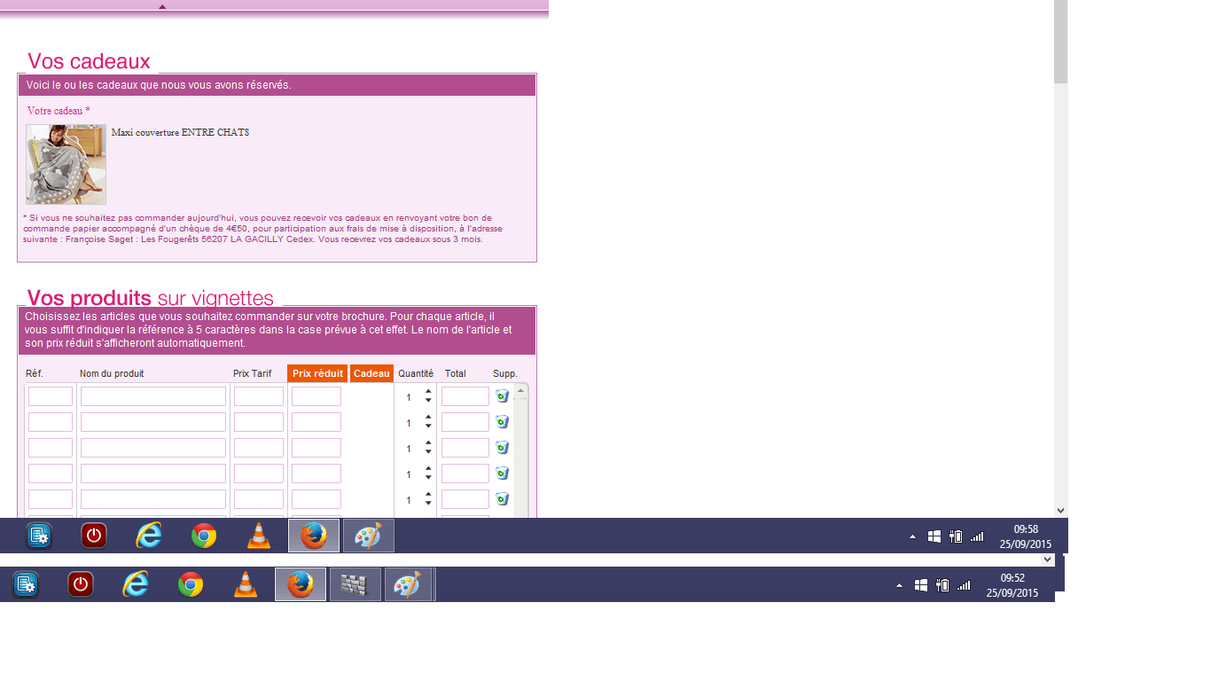The height and width of the screenshot is (681, 1211).
Task: Click the trash icon in the first product row
Action: (x=502, y=396)
